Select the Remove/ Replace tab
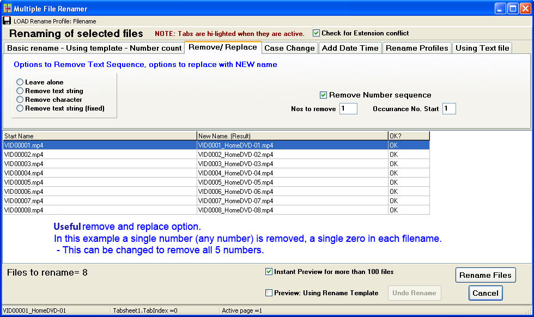This screenshot has width=534, height=317. (x=223, y=47)
